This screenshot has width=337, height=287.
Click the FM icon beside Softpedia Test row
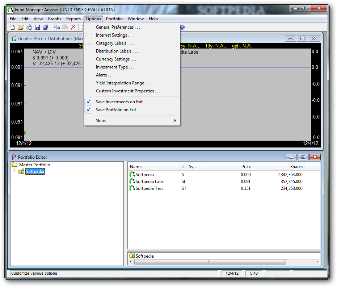point(132,188)
